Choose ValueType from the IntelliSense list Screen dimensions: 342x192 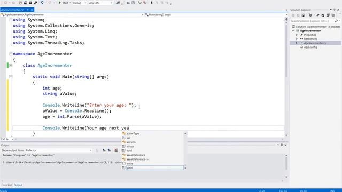(x=152, y=133)
